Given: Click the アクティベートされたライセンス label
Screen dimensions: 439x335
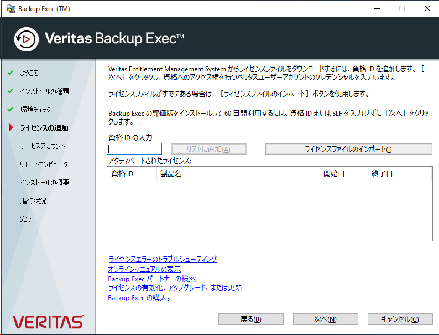Looking at the screenshot, I should 150,161.
